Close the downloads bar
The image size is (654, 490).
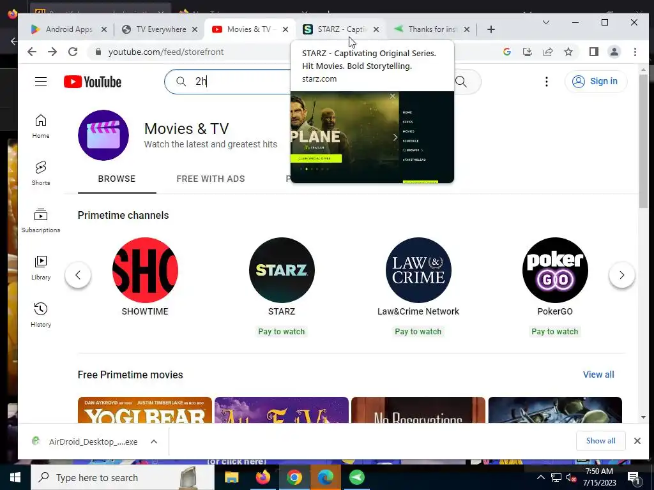point(637,441)
